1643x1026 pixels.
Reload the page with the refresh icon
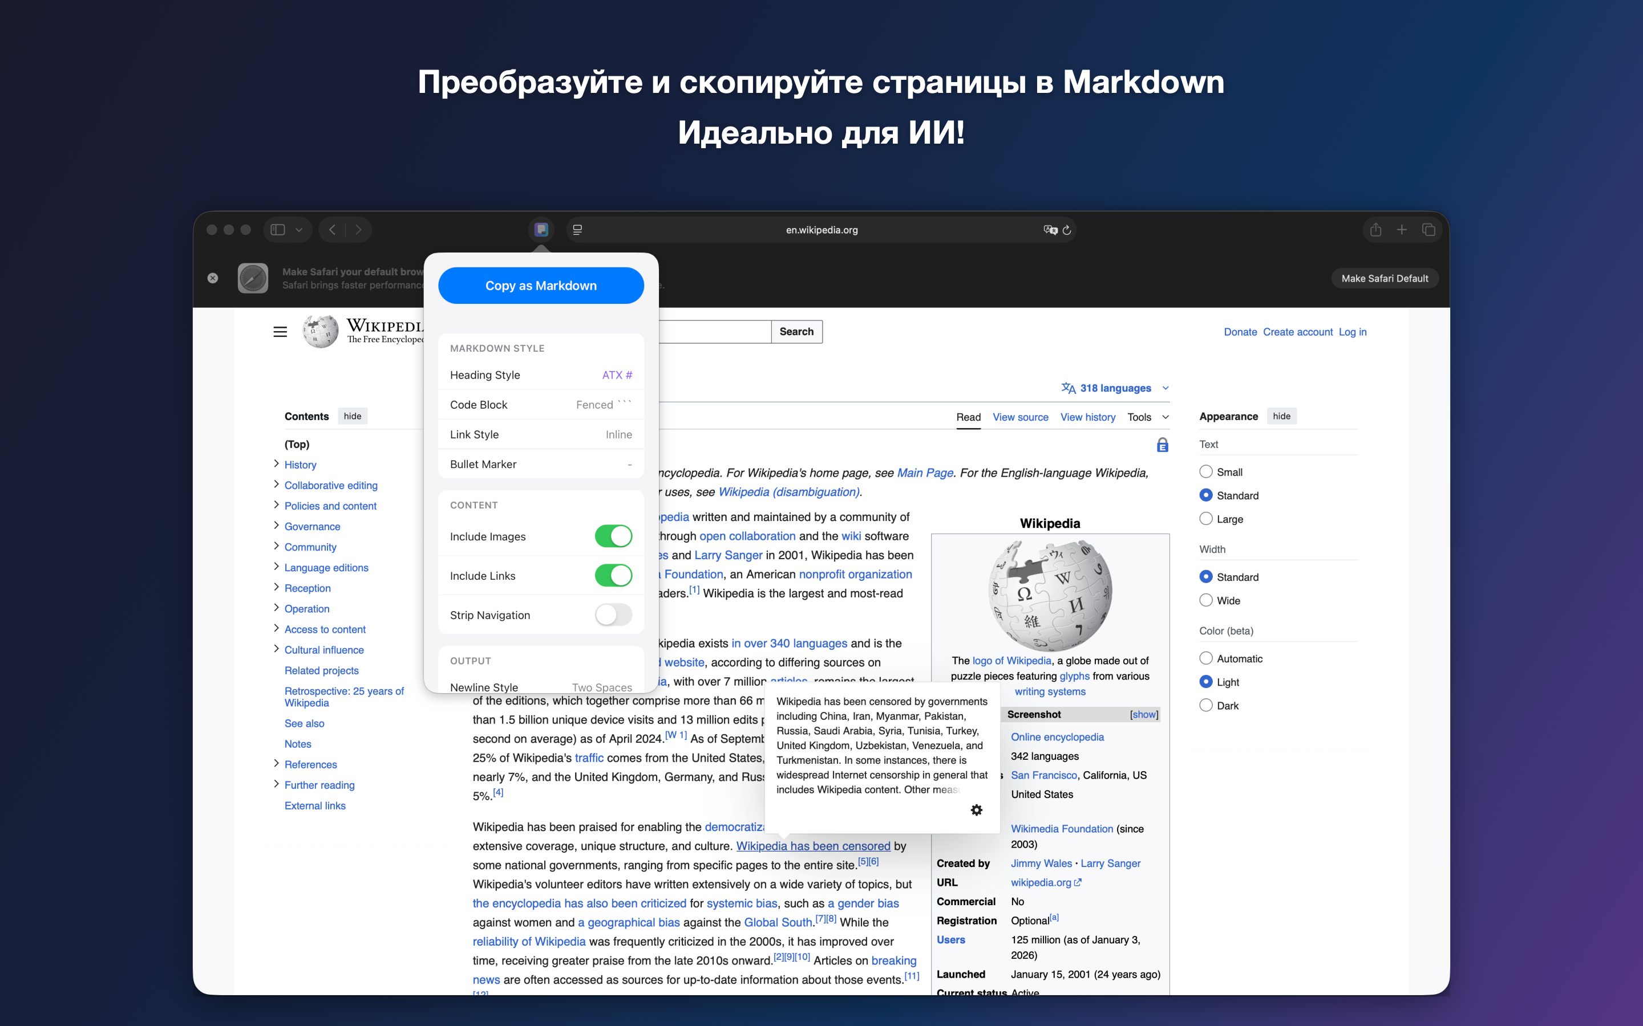[1067, 229]
